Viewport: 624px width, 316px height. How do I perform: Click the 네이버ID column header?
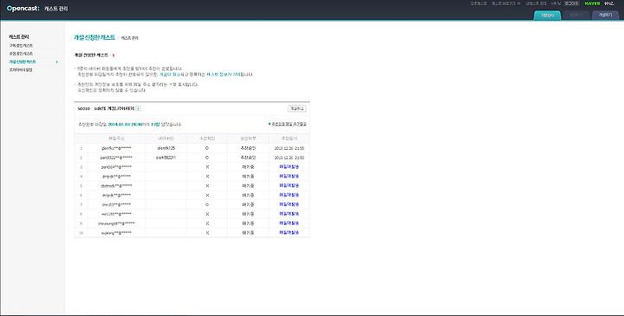tap(166, 139)
